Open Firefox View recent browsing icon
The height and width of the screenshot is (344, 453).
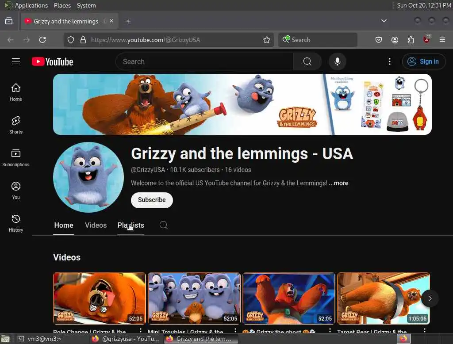9,21
